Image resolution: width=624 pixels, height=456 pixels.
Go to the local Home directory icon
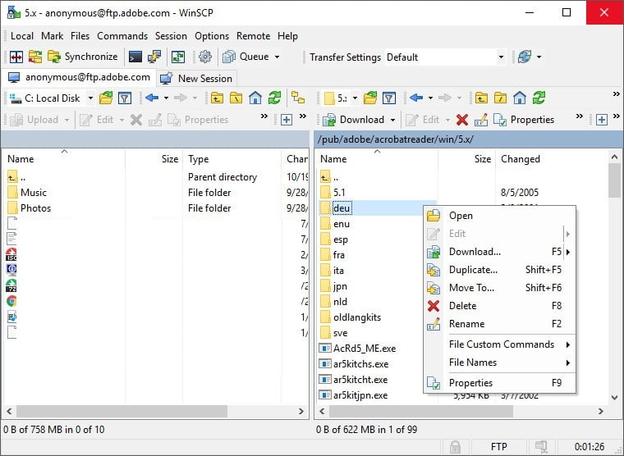pos(255,98)
